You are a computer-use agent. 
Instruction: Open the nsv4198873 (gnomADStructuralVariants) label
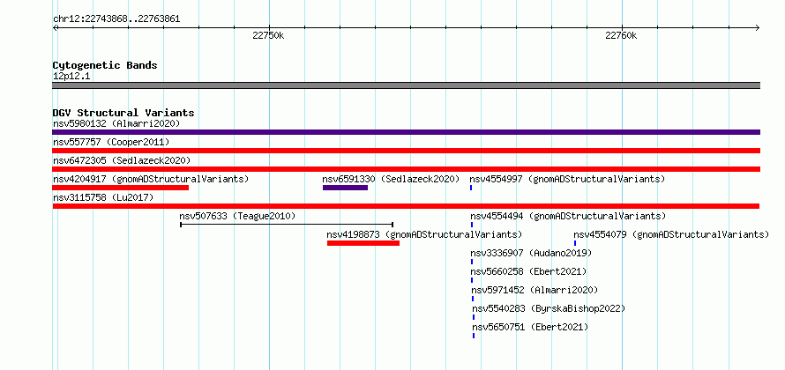pos(424,234)
